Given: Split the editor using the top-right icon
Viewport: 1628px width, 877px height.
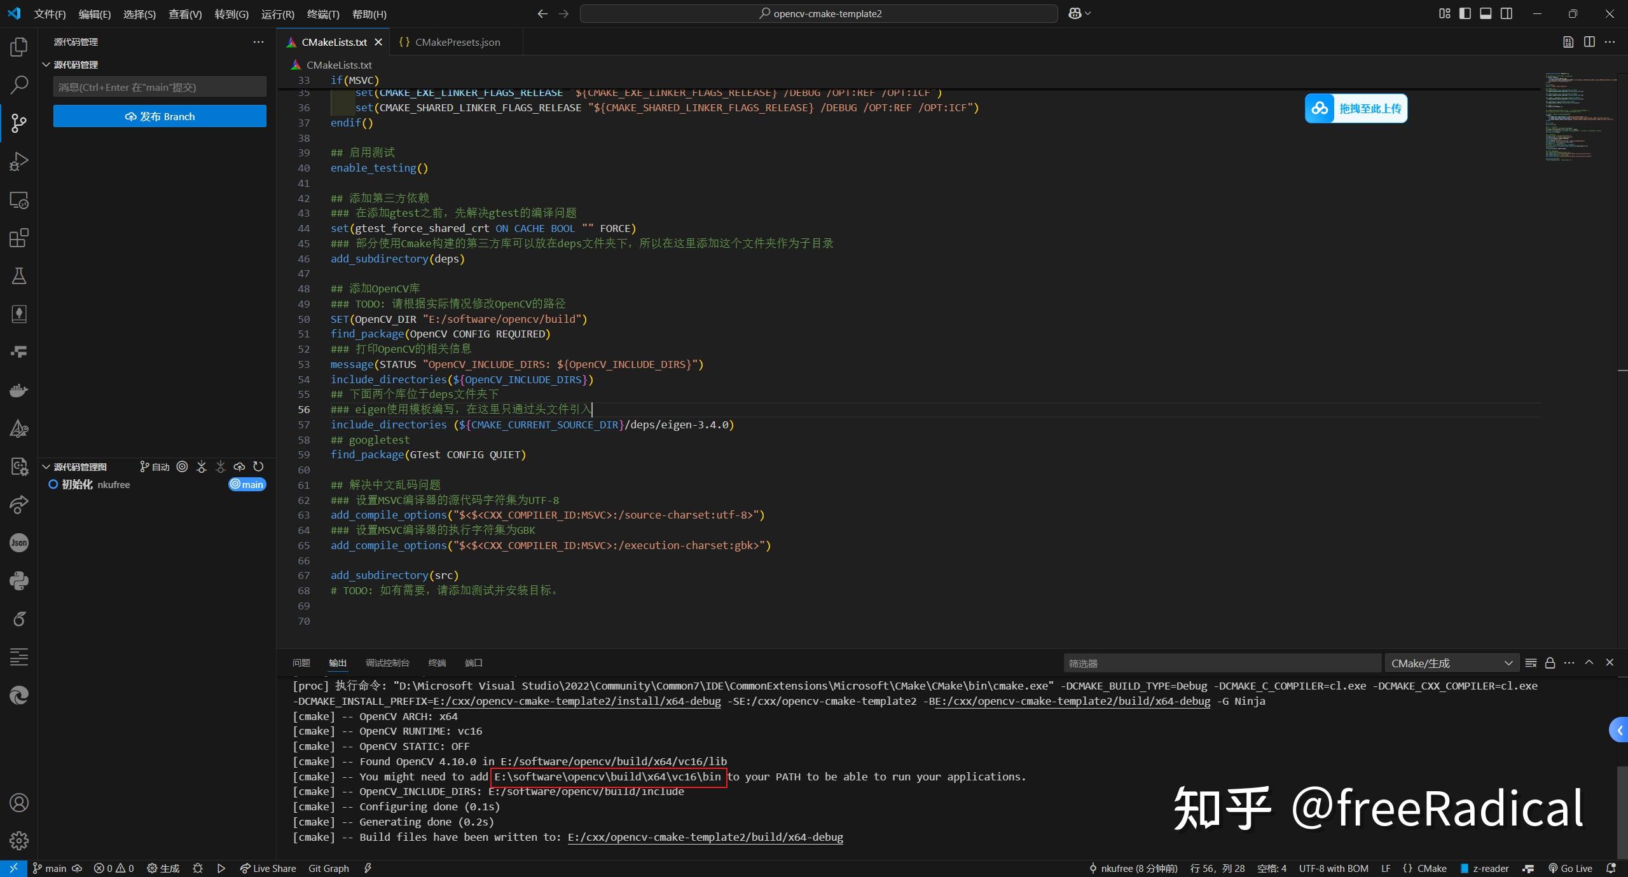Looking at the screenshot, I should pyautogui.click(x=1590, y=42).
